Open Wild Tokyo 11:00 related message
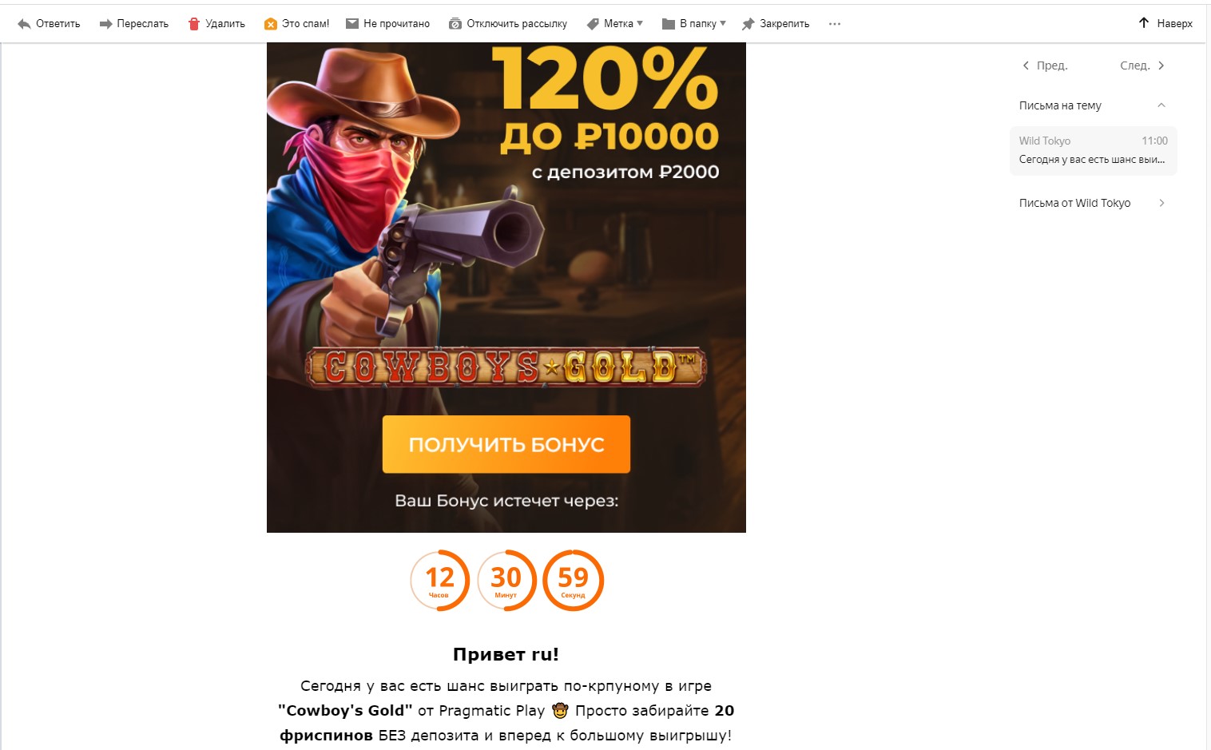 point(1093,150)
